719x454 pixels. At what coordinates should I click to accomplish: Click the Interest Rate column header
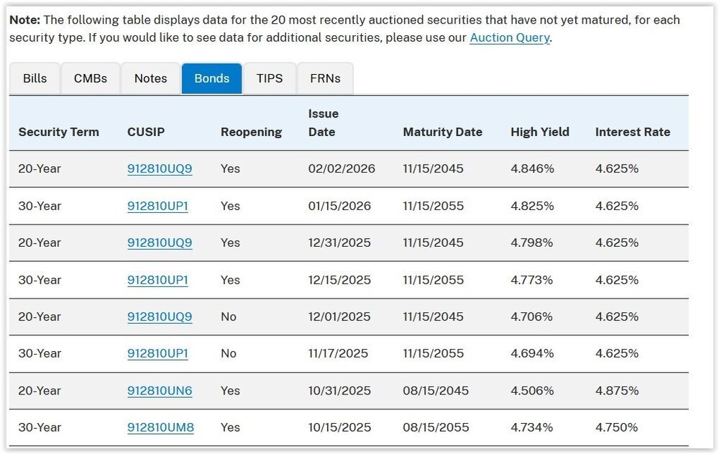point(632,132)
